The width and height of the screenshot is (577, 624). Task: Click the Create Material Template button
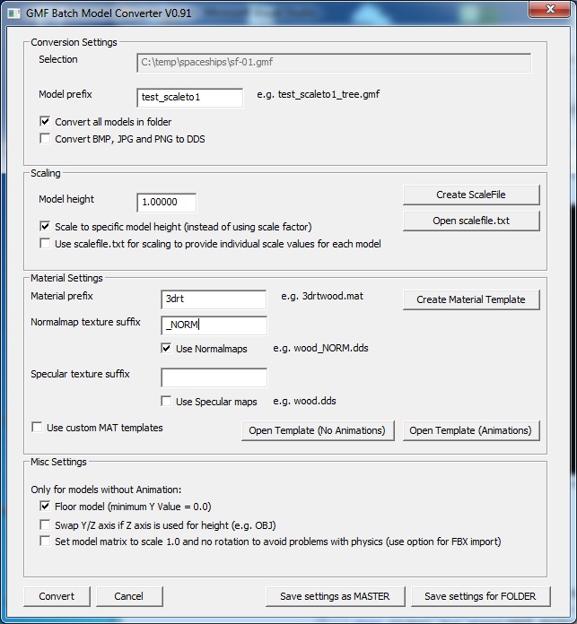click(x=471, y=299)
